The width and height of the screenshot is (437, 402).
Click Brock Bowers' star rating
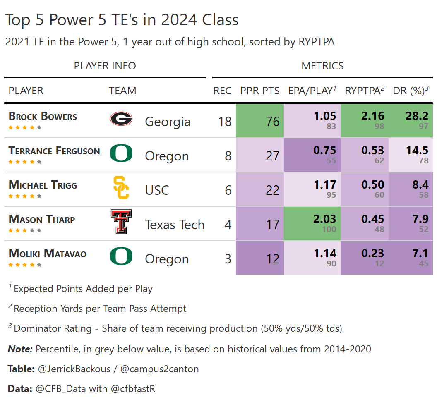[25, 127]
